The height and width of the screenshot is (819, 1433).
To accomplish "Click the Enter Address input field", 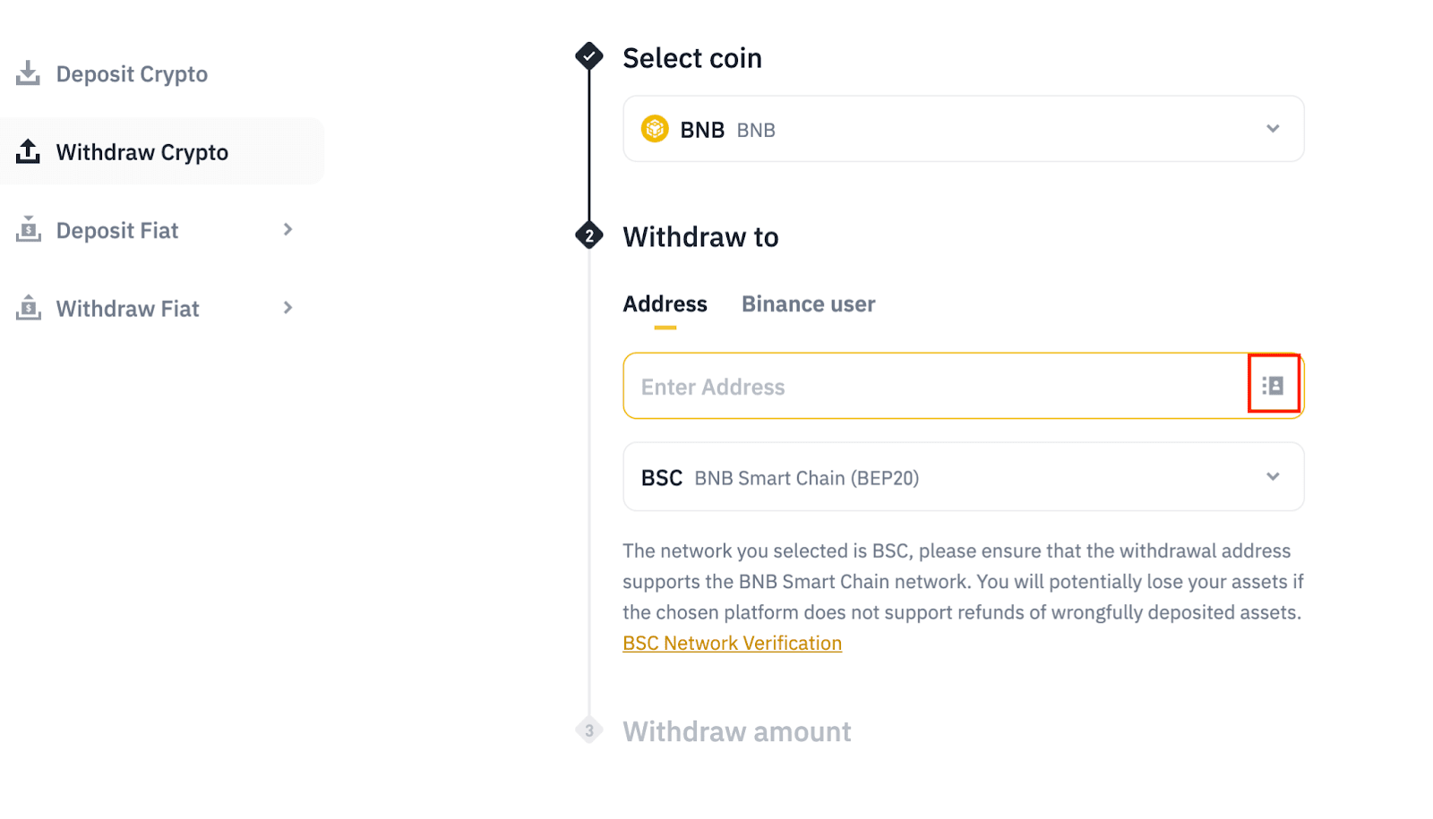I will point(931,387).
